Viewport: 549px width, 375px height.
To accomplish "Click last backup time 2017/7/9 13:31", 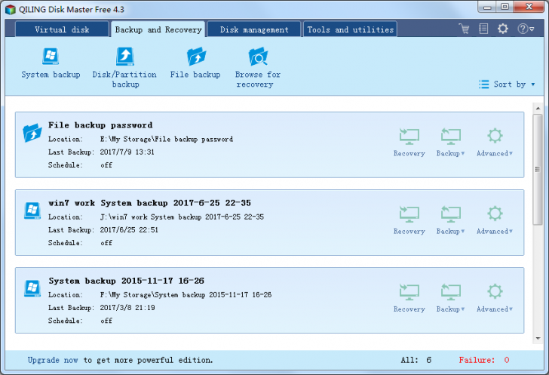I will [127, 152].
